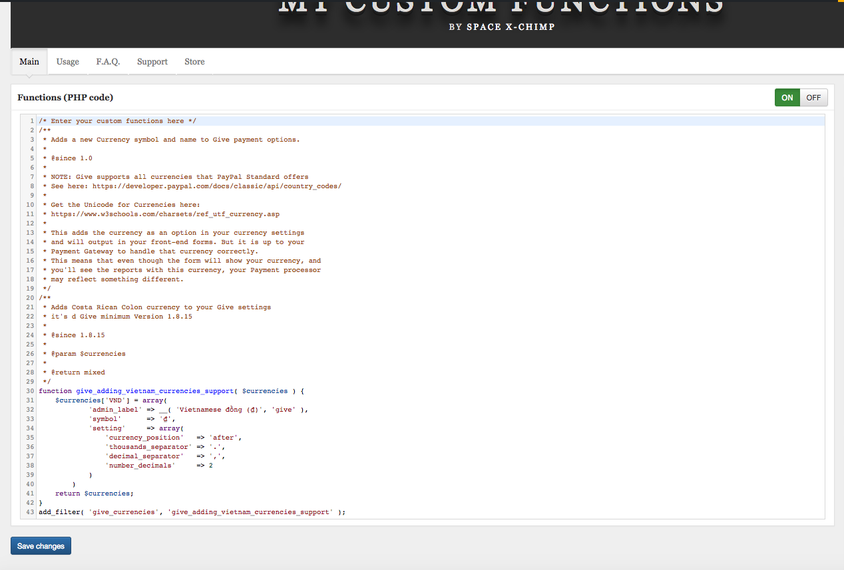Click line number 1 in the gutter
This screenshot has height=570, width=844.
[x=31, y=121]
